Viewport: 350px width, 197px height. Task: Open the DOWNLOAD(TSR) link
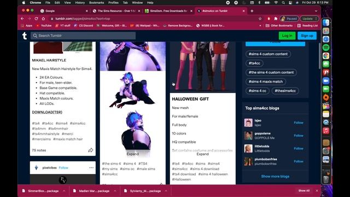tap(47, 112)
